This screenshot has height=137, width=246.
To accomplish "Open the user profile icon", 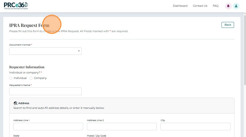I will 236,6.
